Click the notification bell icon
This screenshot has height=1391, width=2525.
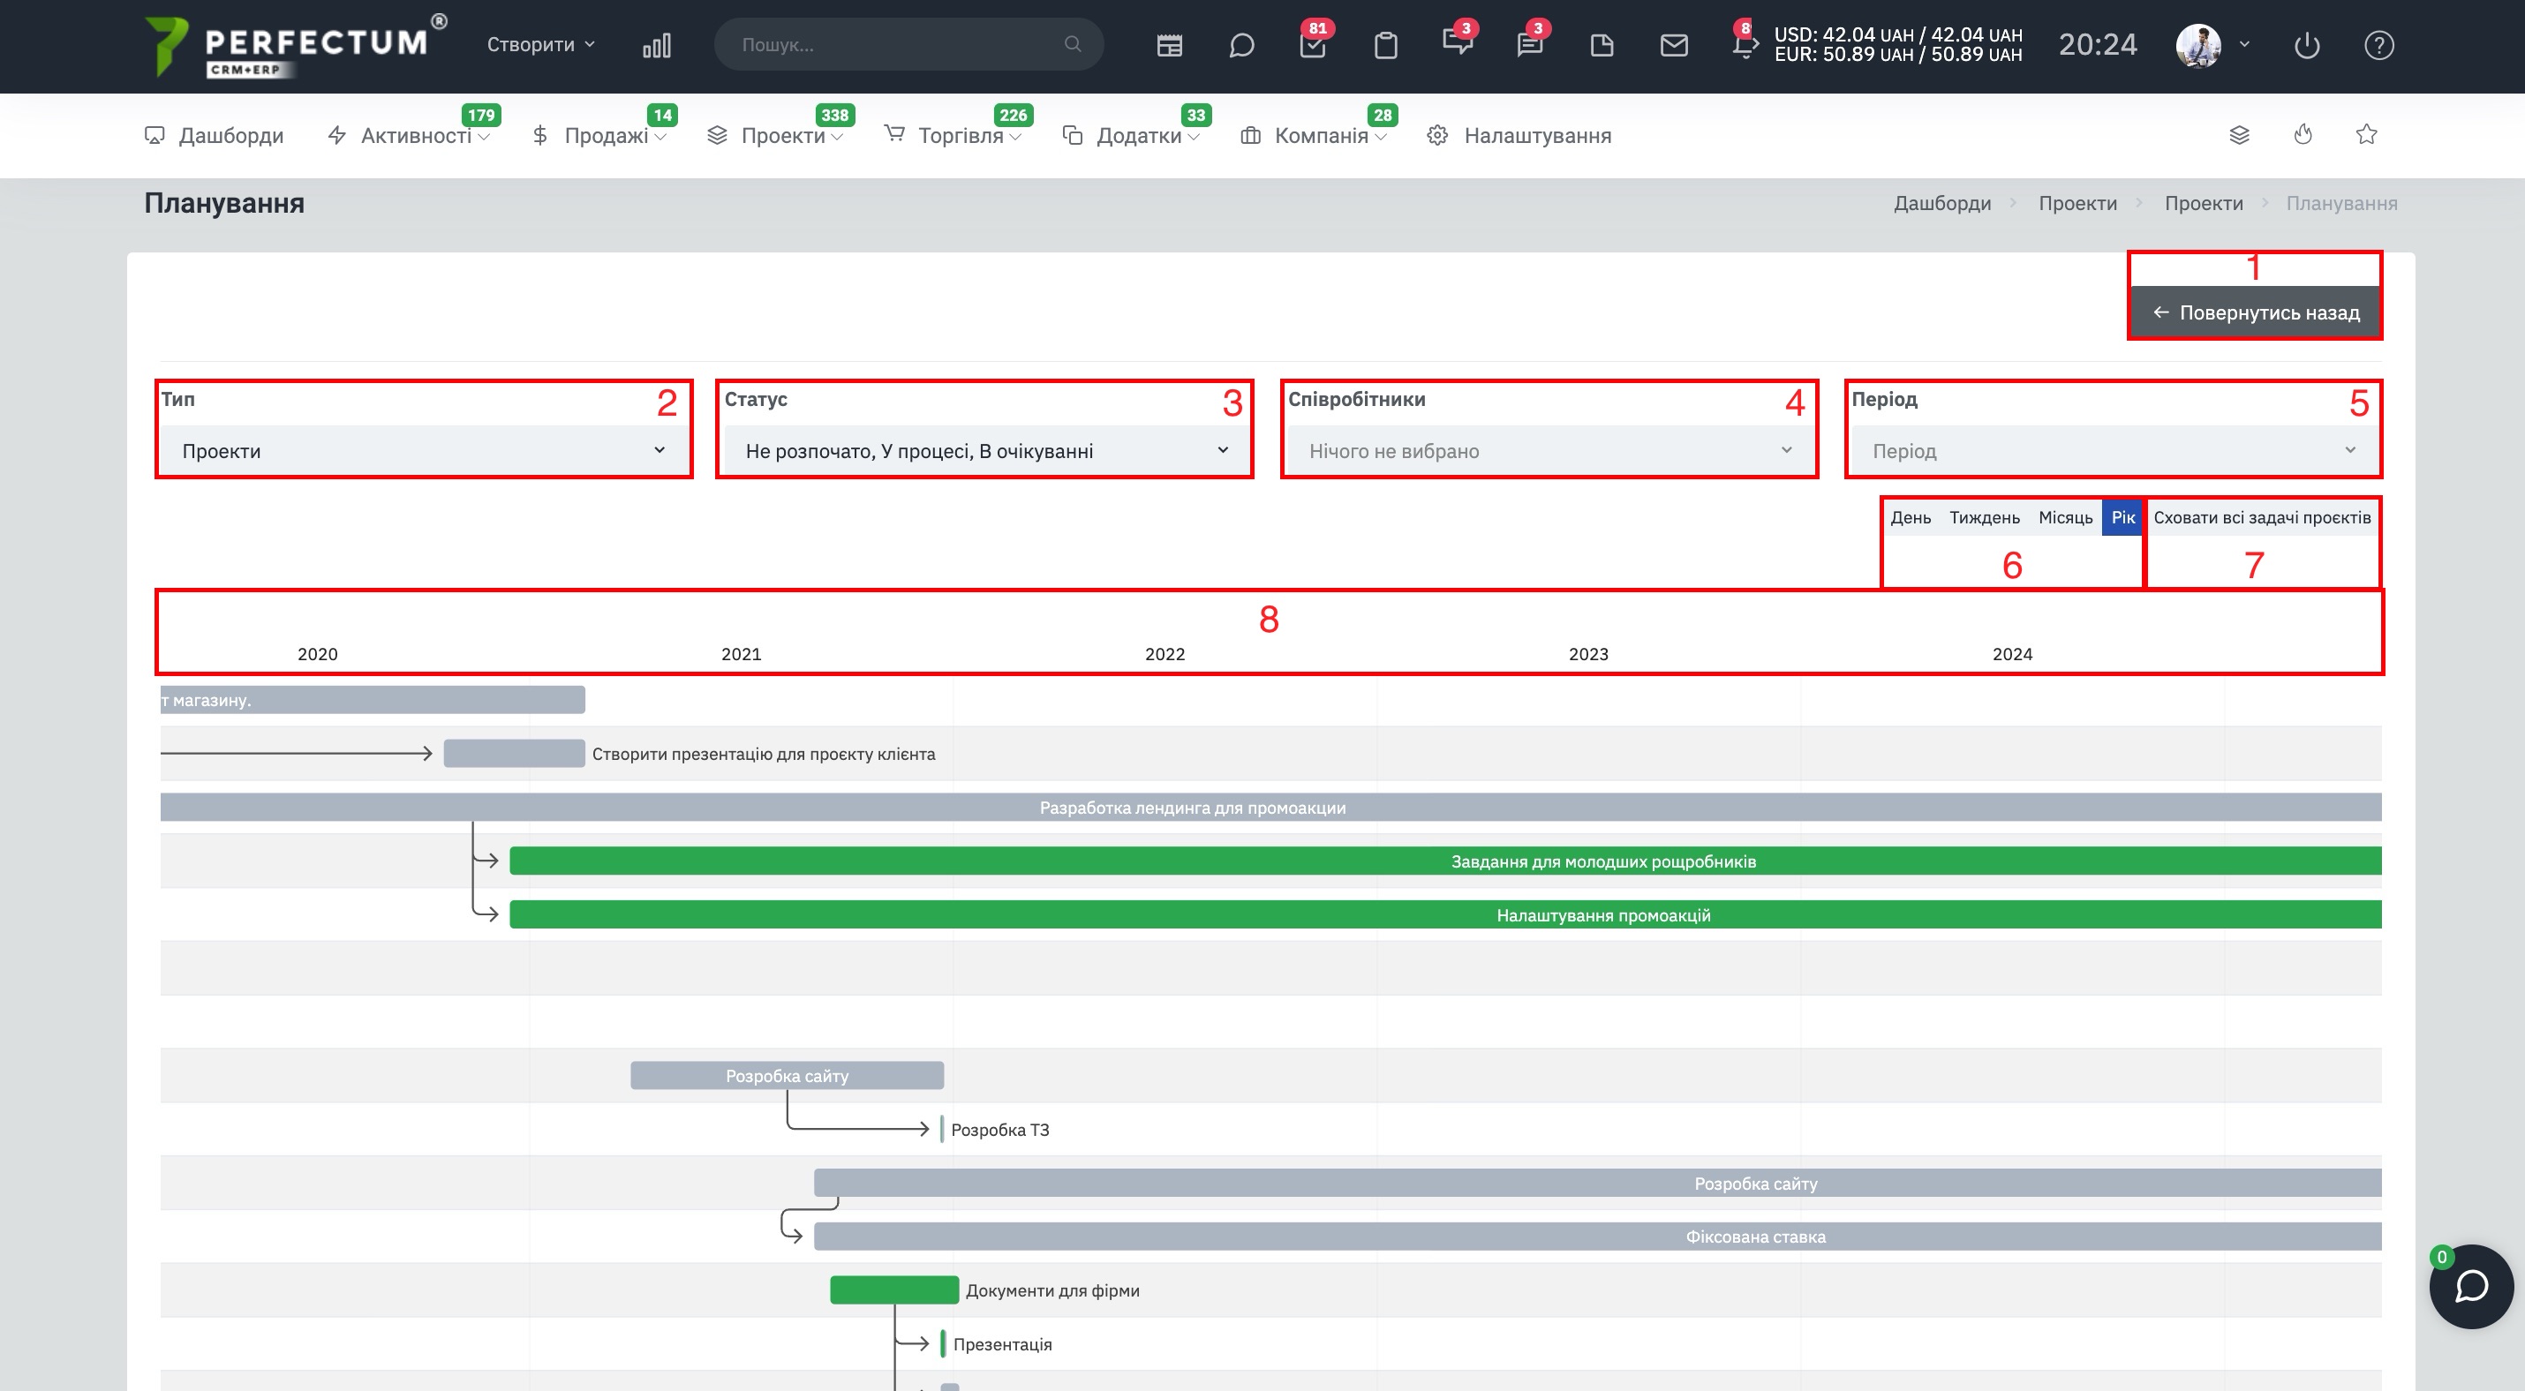tap(1745, 45)
